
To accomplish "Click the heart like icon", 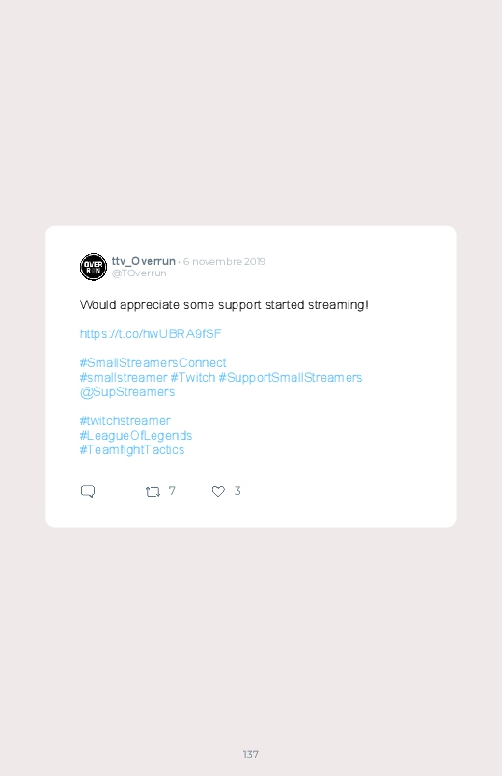I will pos(218,491).
